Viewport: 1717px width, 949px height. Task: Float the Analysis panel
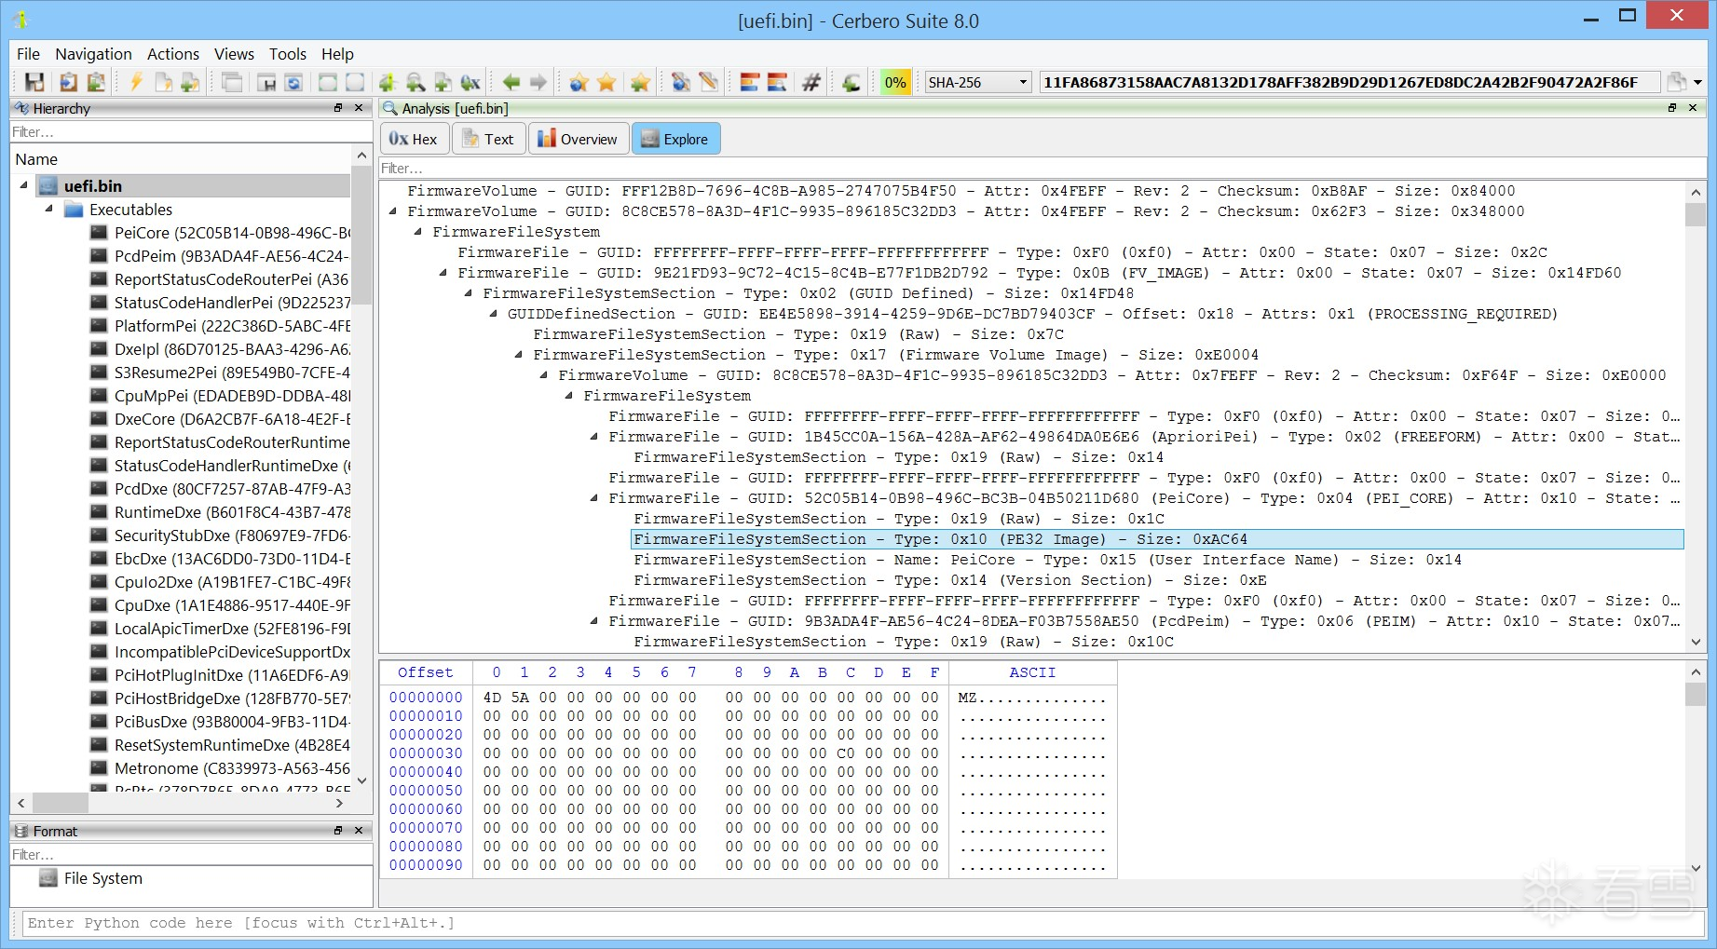pos(1672,108)
